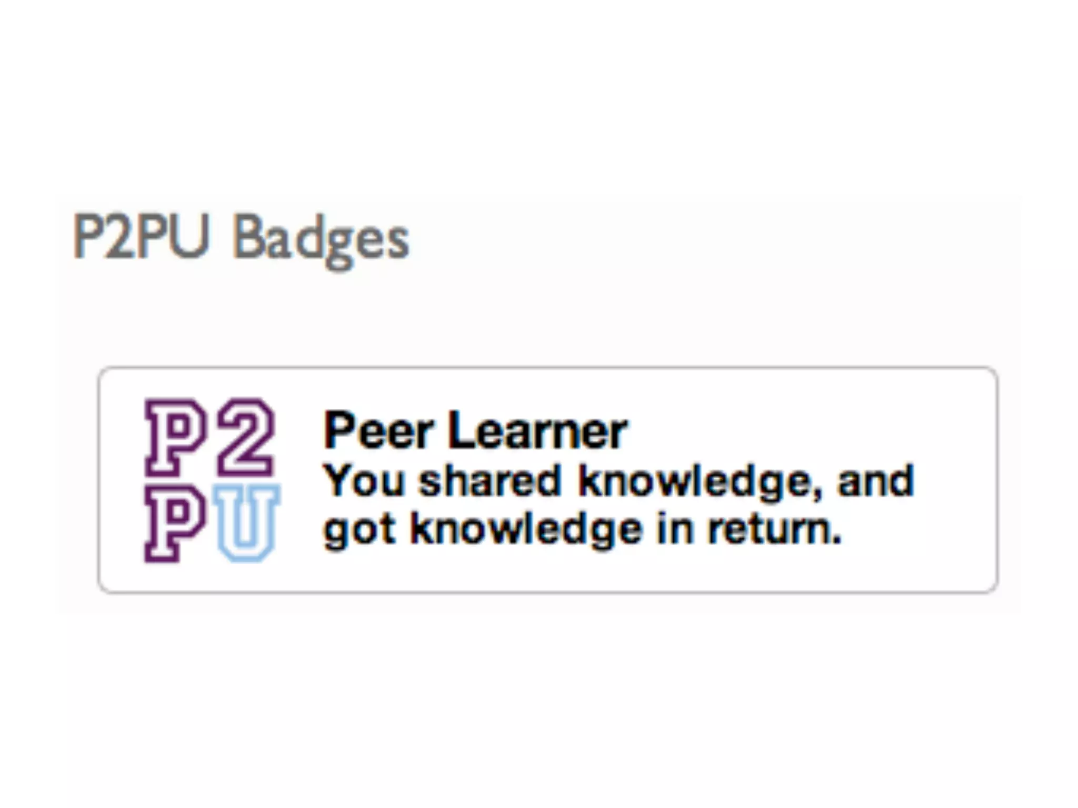
Task: Click the word shared in the description
Action: point(490,480)
